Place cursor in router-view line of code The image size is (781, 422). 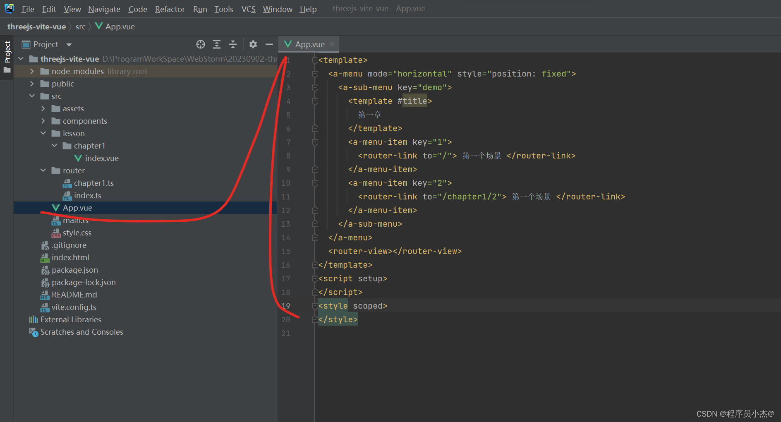[x=395, y=252]
